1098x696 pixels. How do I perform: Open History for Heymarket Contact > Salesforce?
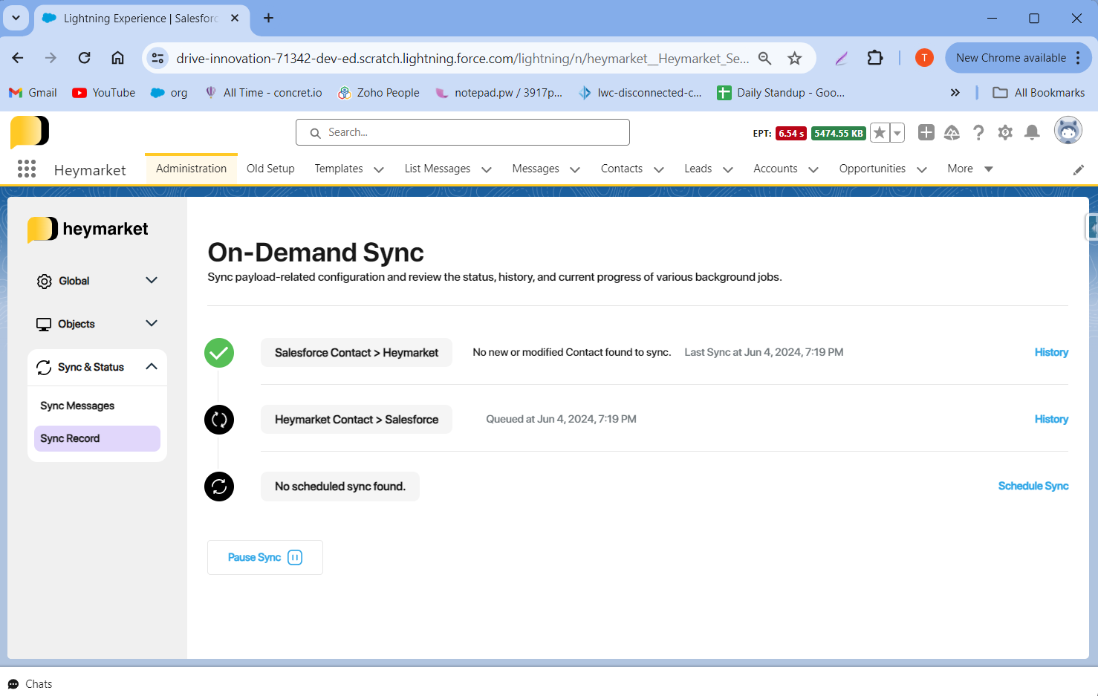pyautogui.click(x=1051, y=419)
